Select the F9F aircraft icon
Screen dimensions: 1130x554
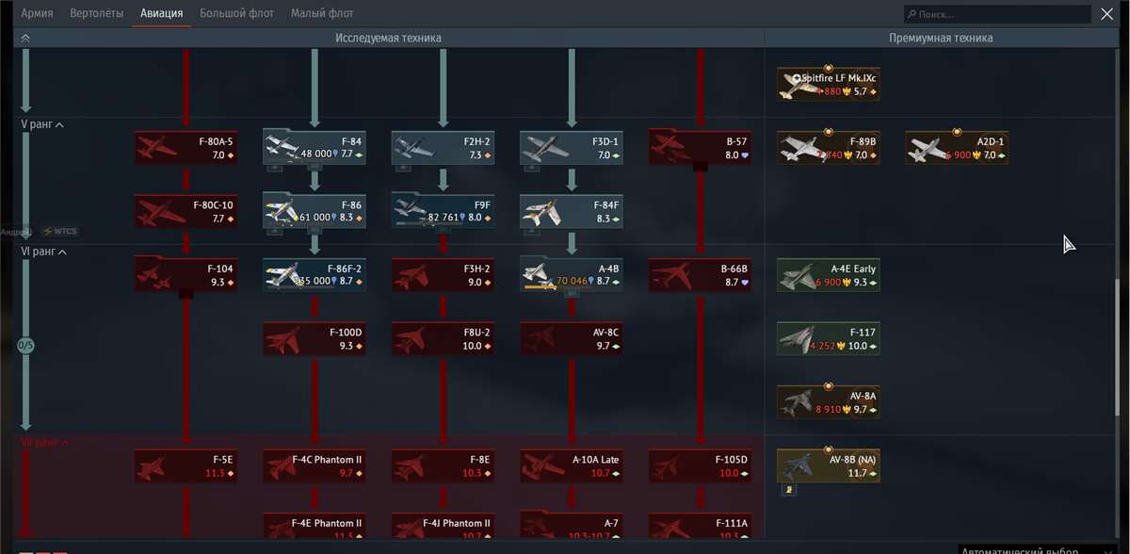[x=443, y=211]
